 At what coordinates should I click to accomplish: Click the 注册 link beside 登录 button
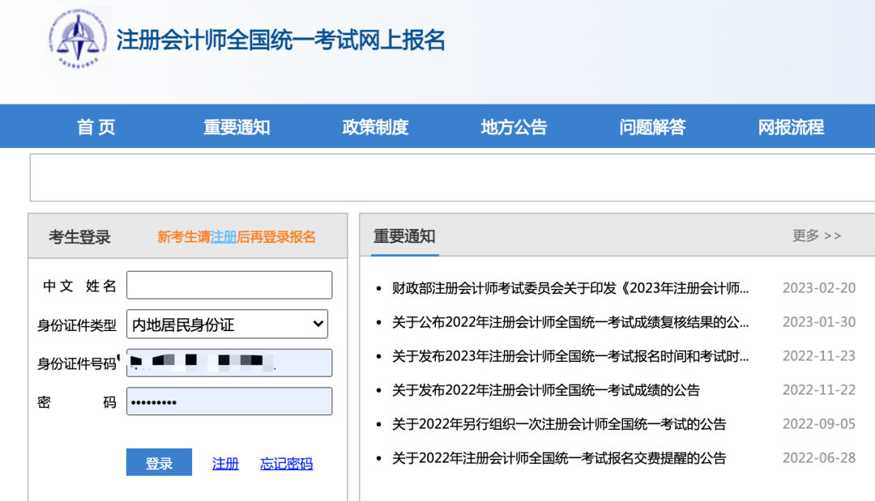(x=225, y=463)
